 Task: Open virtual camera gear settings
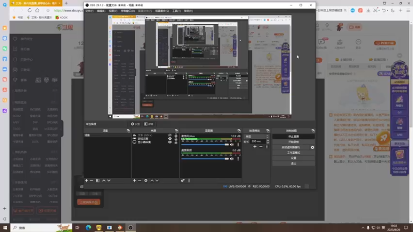[312, 147]
